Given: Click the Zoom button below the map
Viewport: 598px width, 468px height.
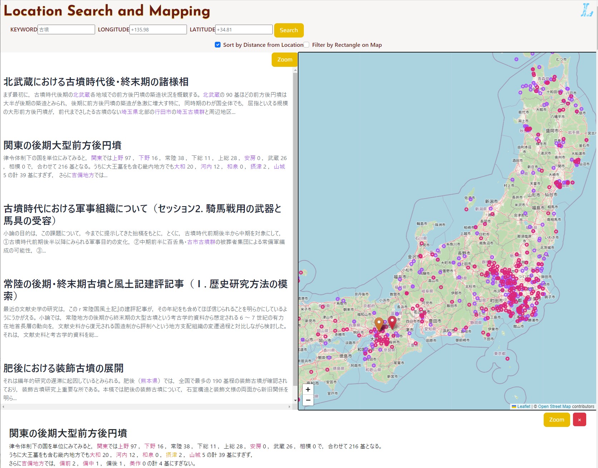Looking at the screenshot, I should (x=557, y=420).
